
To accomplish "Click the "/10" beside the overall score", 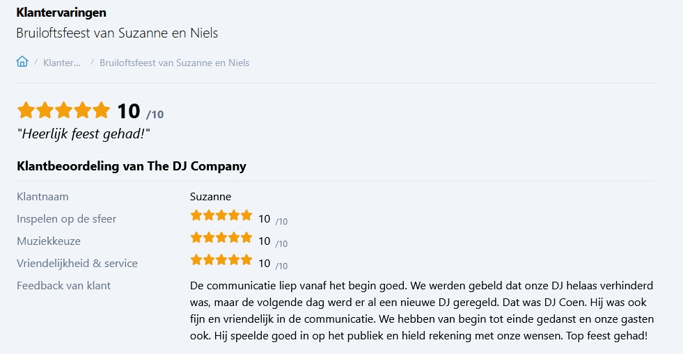I will [x=155, y=114].
